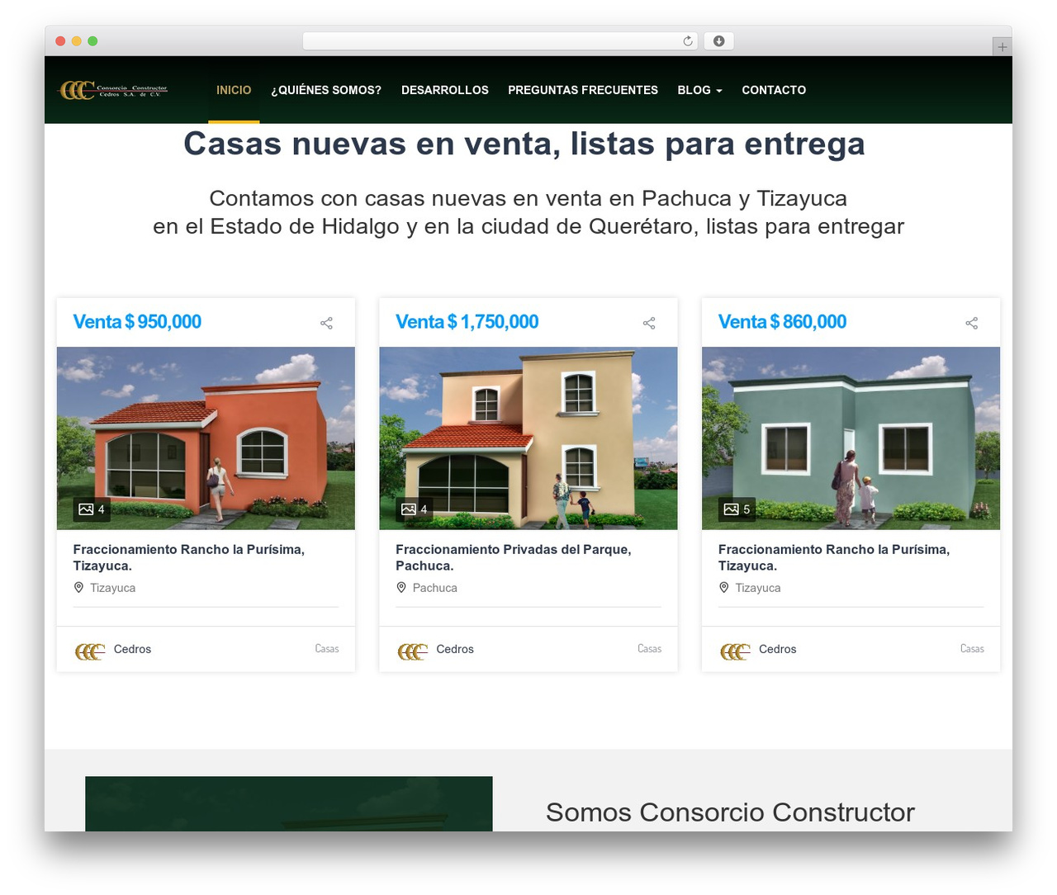Image resolution: width=1057 pixels, height=895 pixels.
Task: Click Casas category on $1,750,000 card
Action: [650, 649]
